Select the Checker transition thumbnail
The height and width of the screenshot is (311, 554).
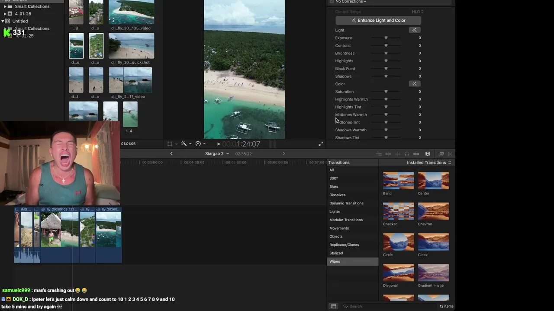pos(398,211)
